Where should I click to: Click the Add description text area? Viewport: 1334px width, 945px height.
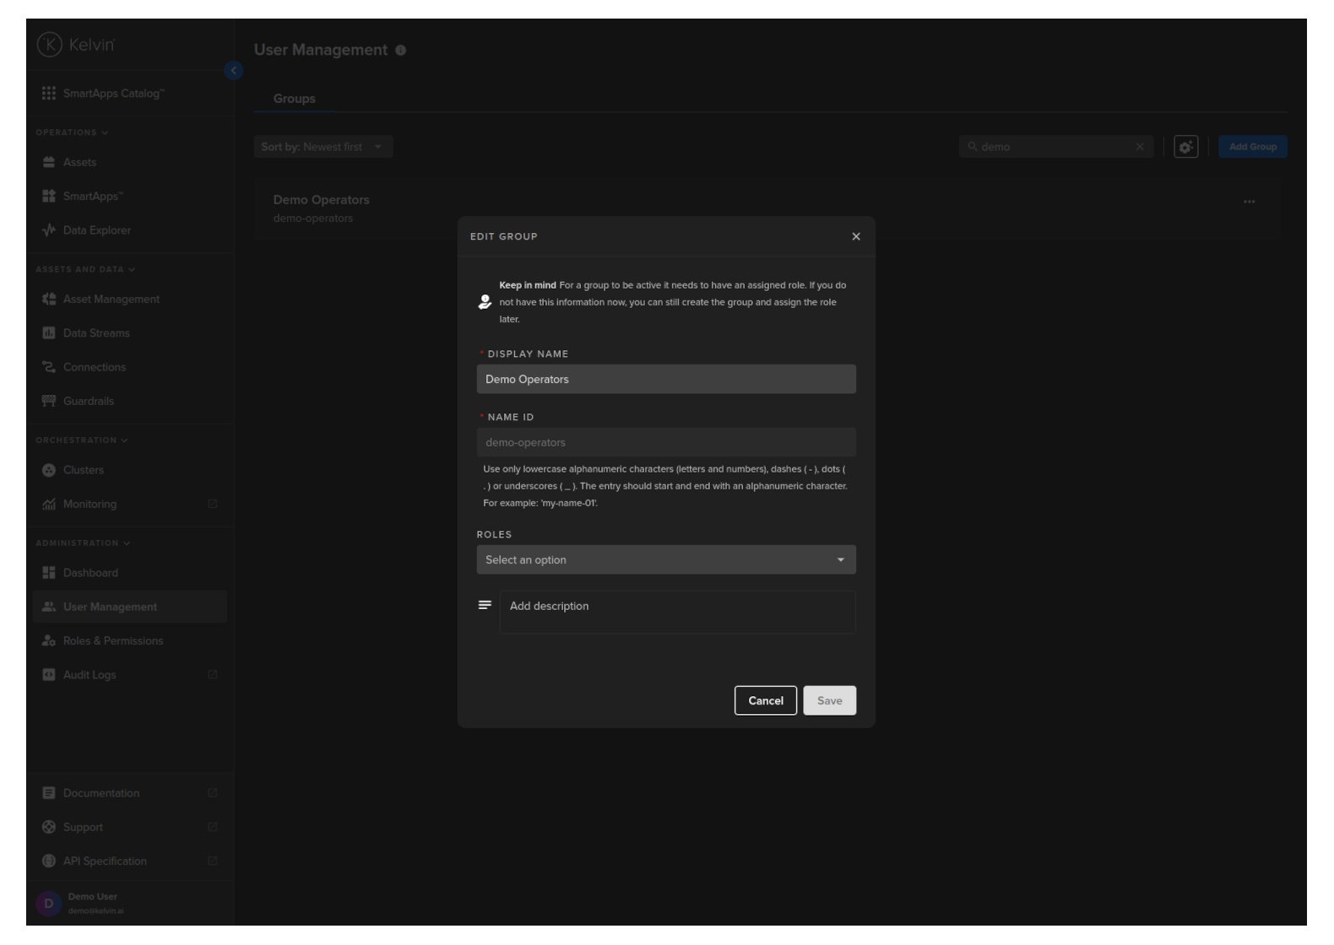coord(677,612)
